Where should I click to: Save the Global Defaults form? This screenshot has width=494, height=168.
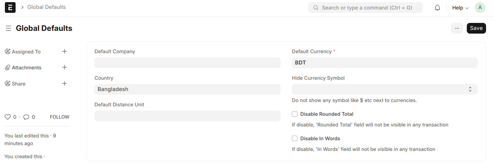[x=476, y=28]
